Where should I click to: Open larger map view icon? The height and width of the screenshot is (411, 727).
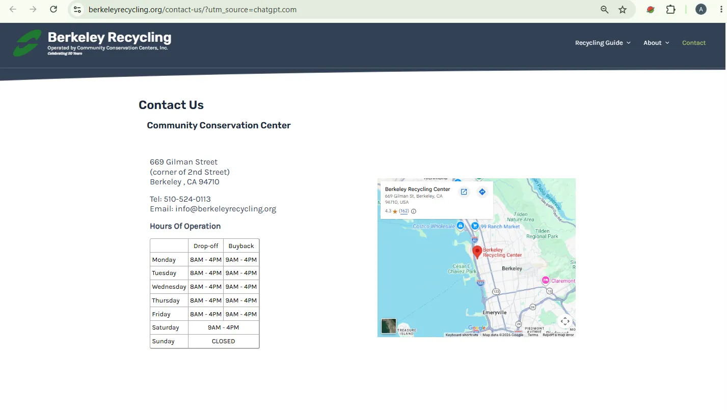click(464, 192)
